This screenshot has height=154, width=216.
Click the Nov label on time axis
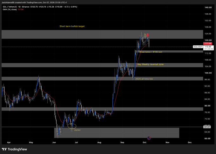(x=167, y=143)
